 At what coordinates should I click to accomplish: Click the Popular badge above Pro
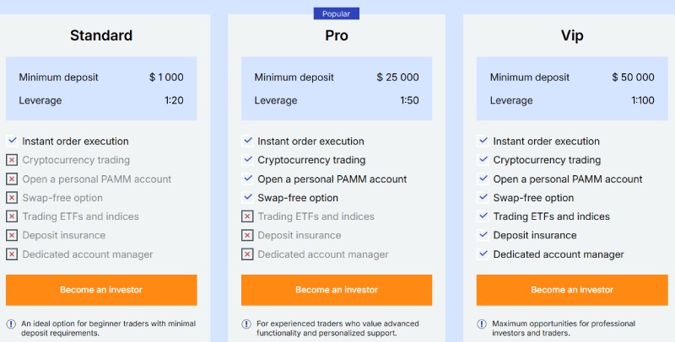337,13
